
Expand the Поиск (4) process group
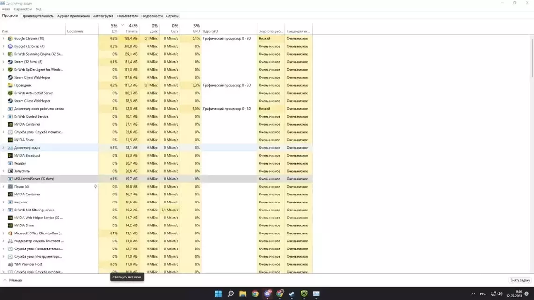click(3, 187)
